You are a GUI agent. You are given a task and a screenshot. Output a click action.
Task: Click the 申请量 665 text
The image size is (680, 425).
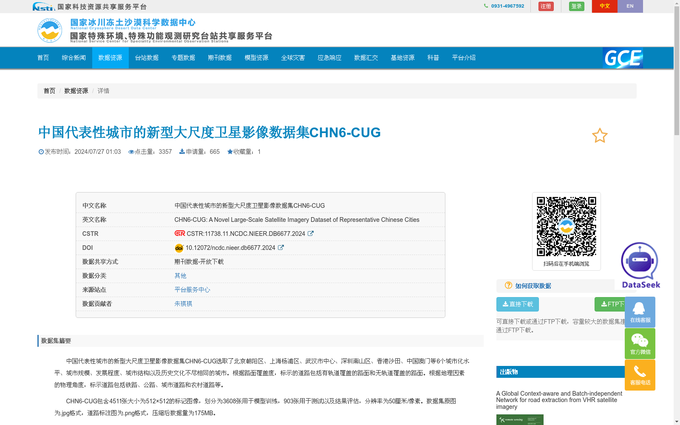pyautogui.click(x=199, y=152)
